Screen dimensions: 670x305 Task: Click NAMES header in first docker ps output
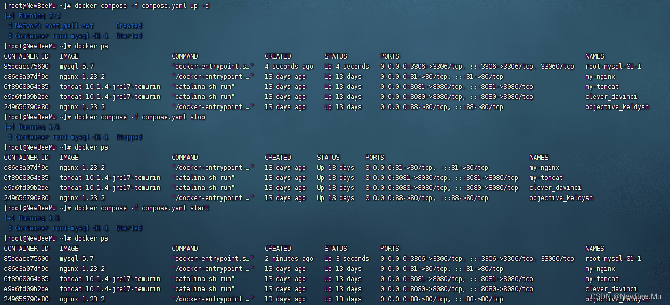[595, 56]
